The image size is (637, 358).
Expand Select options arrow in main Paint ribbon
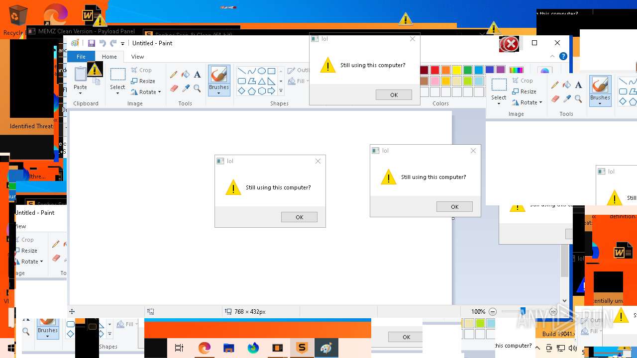coord(117,93)
